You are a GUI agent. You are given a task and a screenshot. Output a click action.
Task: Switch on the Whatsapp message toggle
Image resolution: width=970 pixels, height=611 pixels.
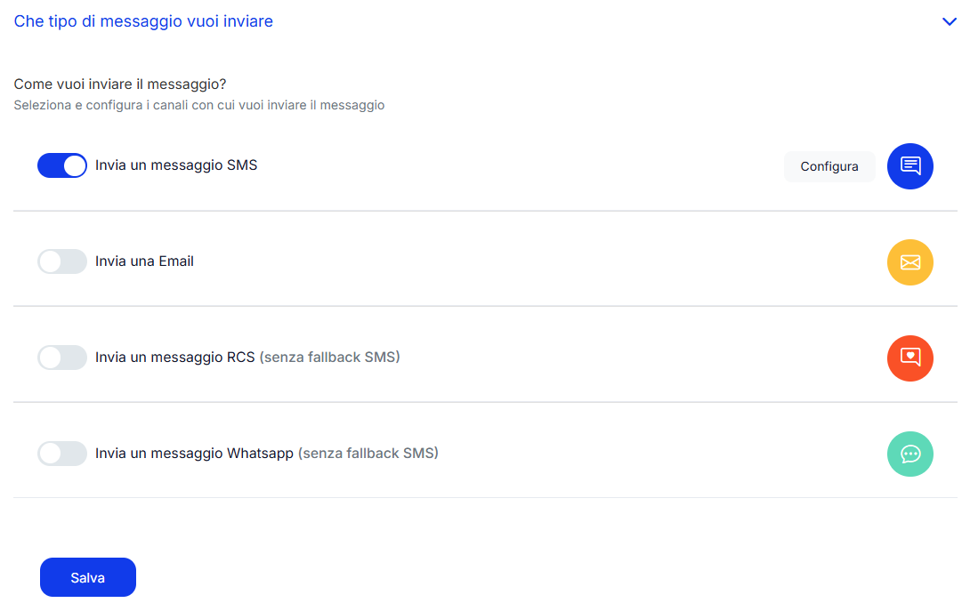pos(62,454)
